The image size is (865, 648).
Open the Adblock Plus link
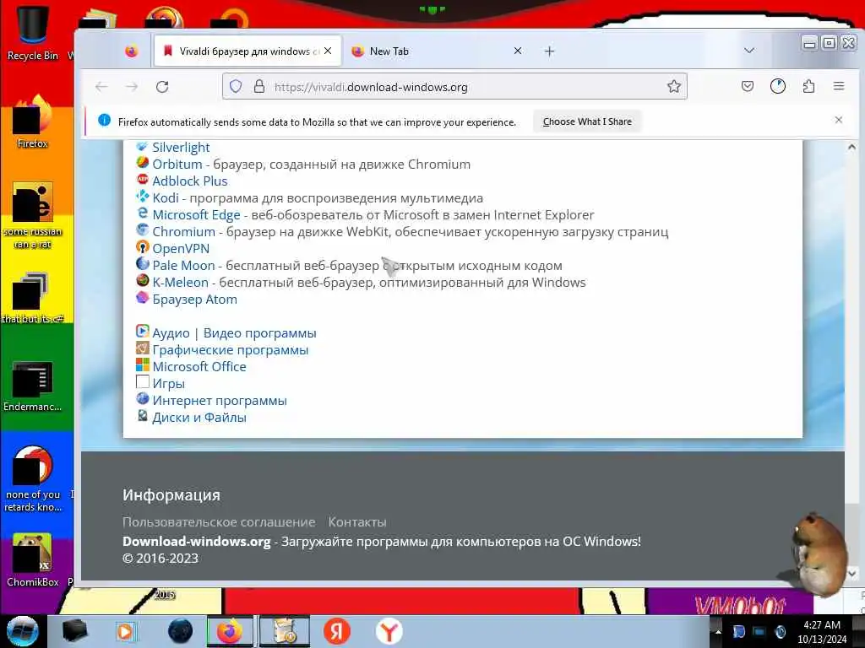tap(190, 181)
